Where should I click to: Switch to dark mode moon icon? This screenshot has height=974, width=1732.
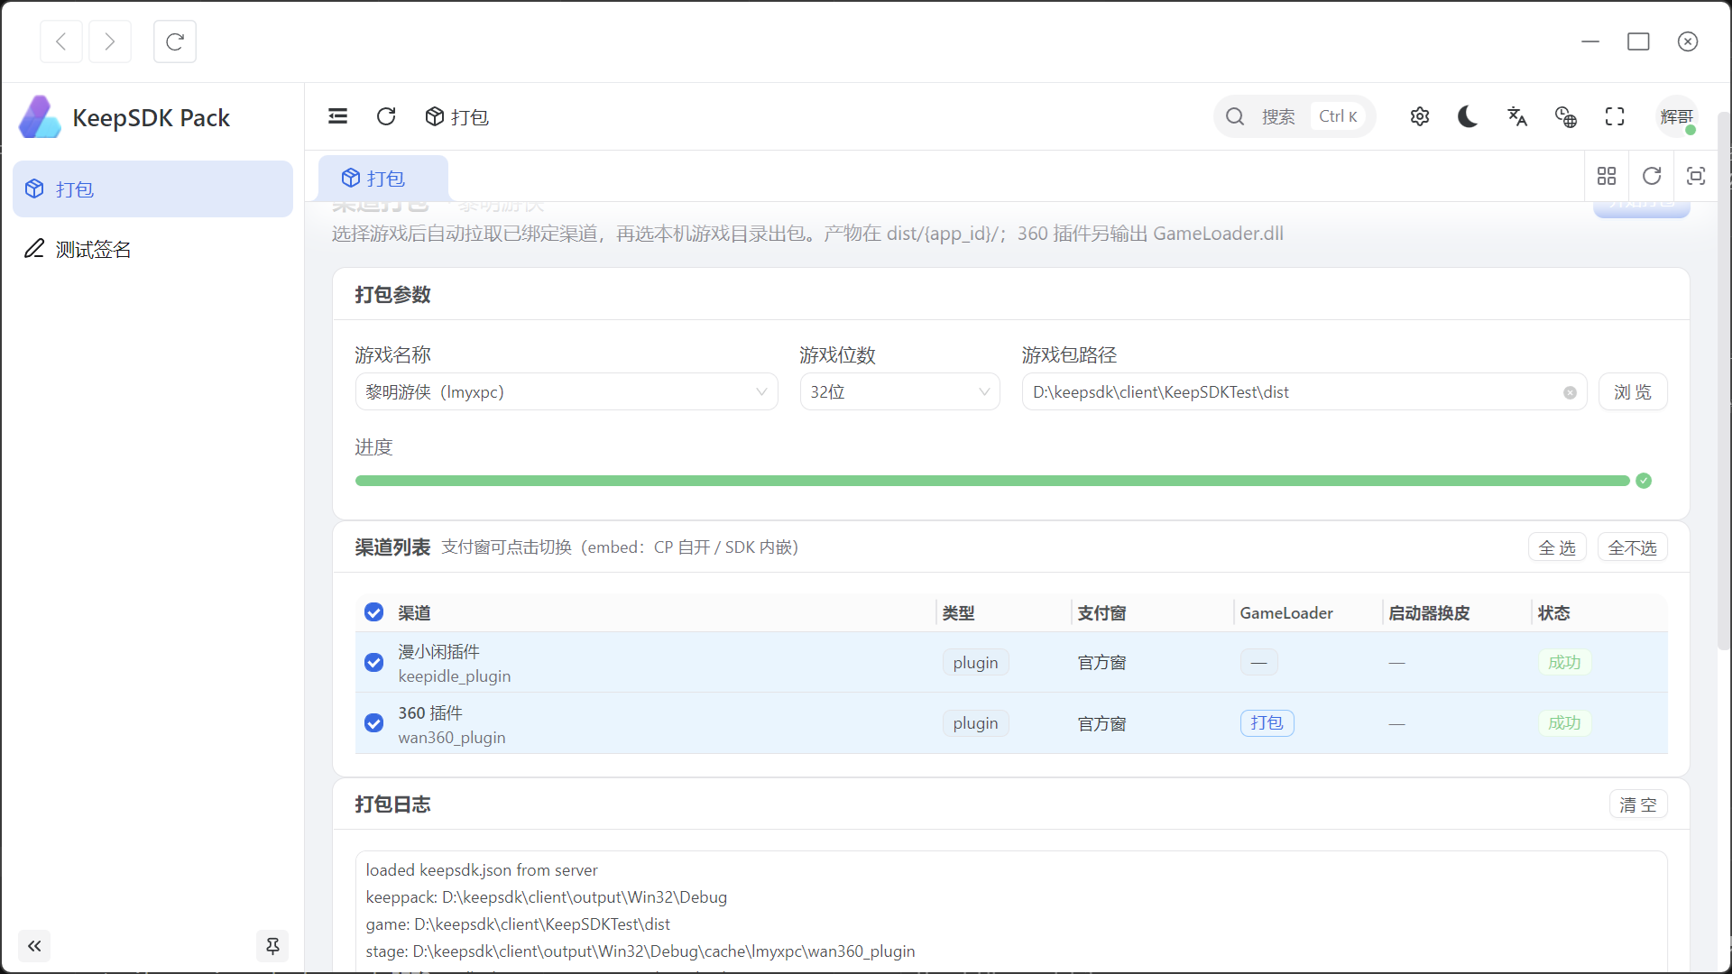[x=1469, y=116]
